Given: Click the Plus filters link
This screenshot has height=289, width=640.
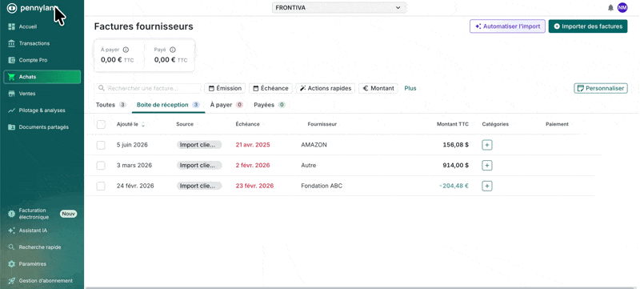Looking at the screenshot, I should [x=410, y=88].
